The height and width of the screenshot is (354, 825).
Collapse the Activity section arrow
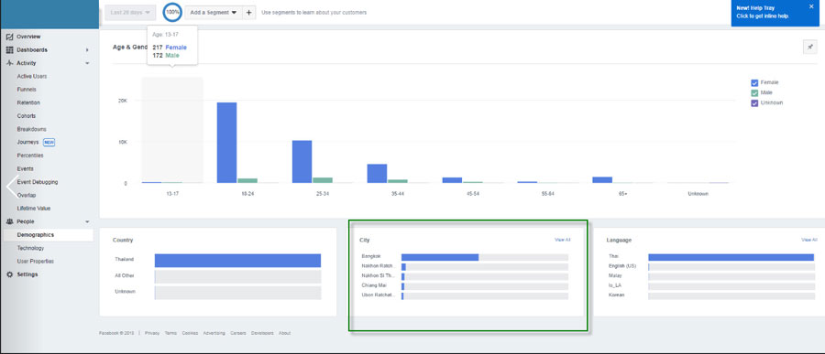click(x=87, y=63)
